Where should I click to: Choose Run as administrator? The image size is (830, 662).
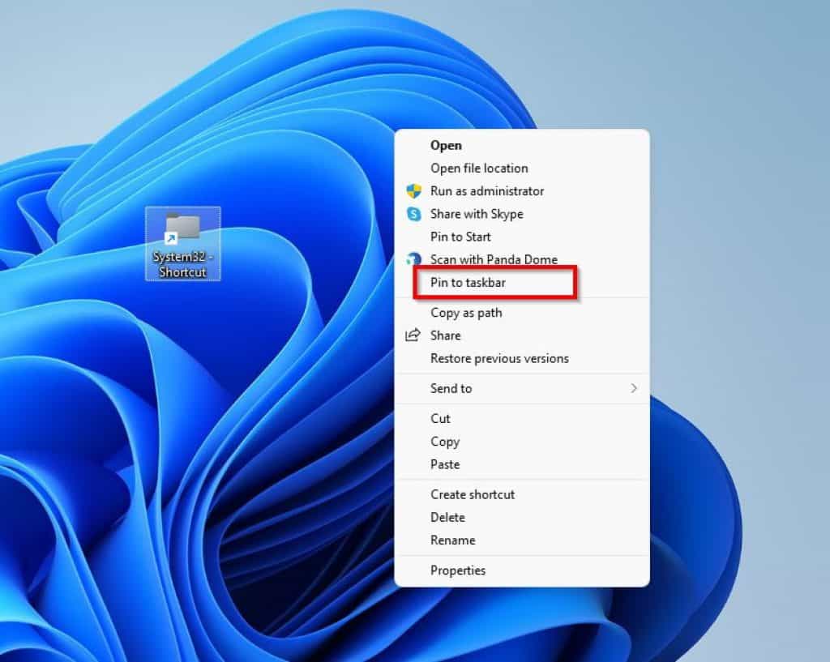522,191
